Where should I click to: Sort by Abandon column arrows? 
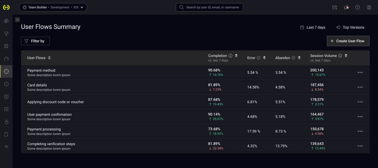[x=299, y=58]
